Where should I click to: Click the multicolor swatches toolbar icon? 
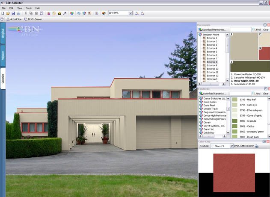pyautogui.click(x=72, y=13)
